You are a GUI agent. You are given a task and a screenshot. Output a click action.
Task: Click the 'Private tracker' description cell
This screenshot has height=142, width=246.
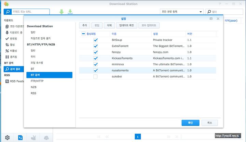point(163,40)
